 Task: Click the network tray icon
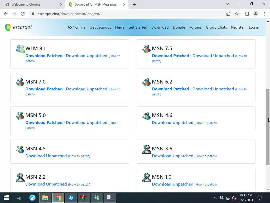[228, 198]
